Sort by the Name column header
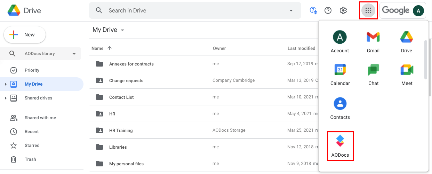432x174 pixels. (97, 49)
